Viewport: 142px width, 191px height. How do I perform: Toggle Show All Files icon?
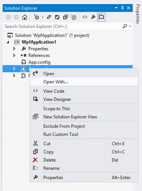point(74,17)
